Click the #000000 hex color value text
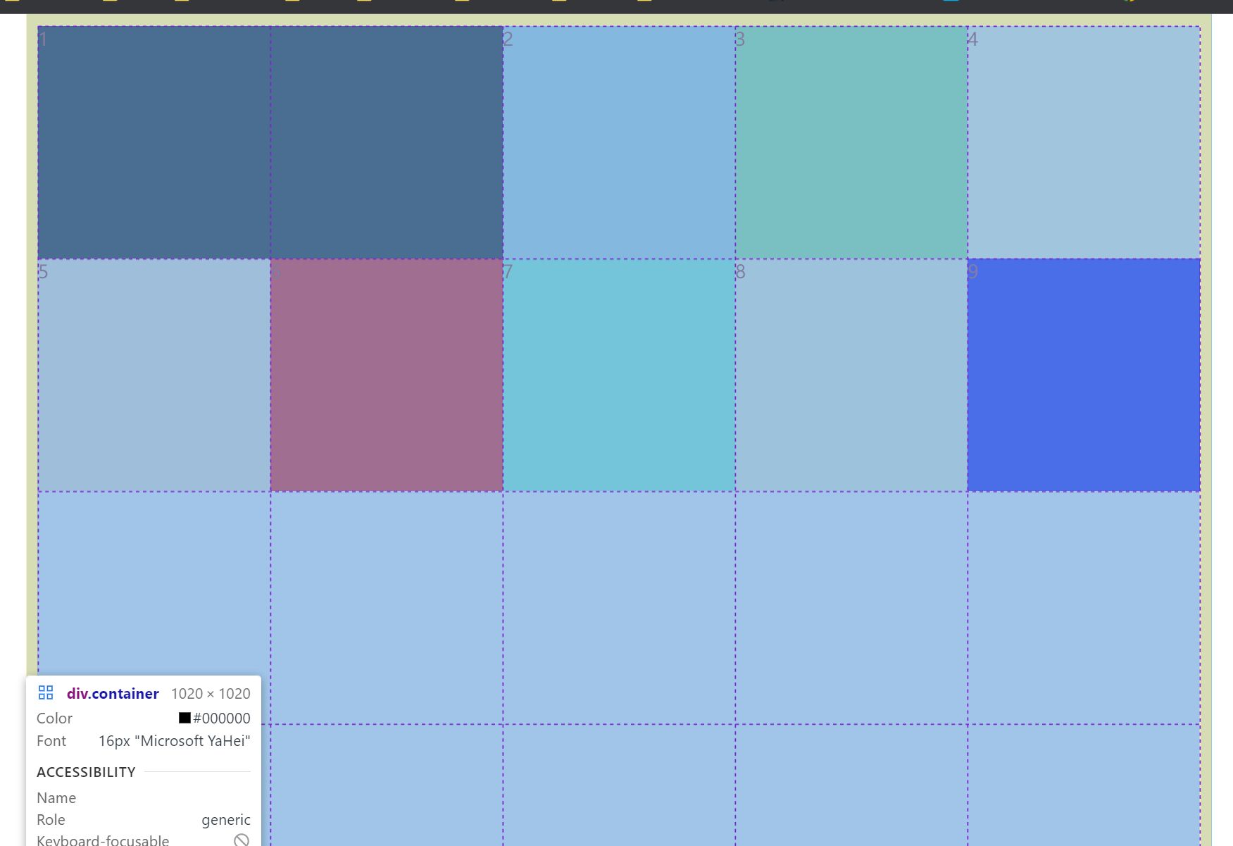This screenshot has width=1233, height=846. pyautogui.click(x=222, y=718)
